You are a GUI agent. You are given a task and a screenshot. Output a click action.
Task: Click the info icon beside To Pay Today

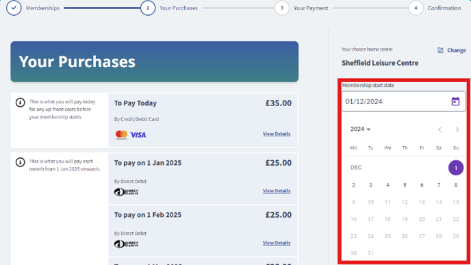[x=20, y=103]
